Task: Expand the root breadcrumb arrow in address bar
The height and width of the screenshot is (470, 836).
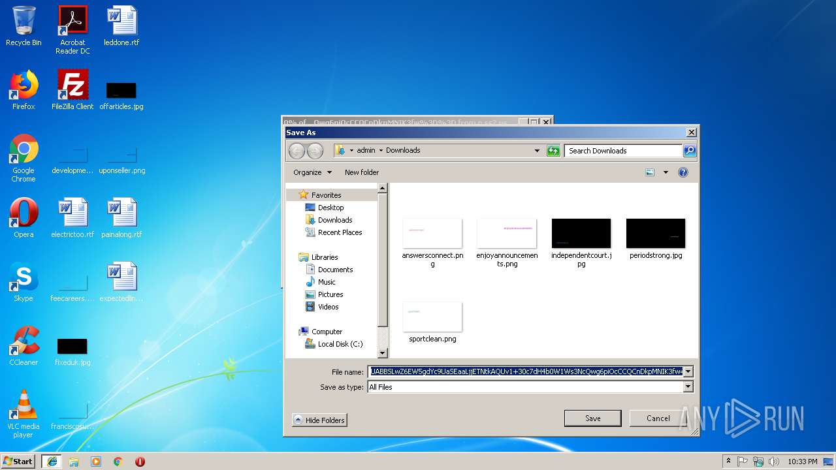Action: [351, 151]
